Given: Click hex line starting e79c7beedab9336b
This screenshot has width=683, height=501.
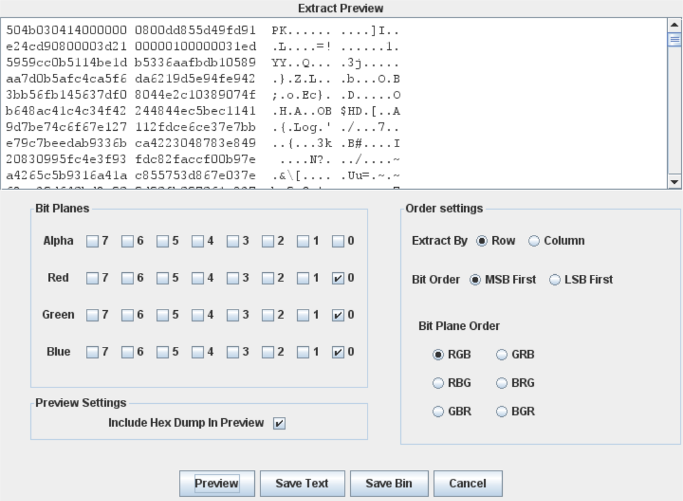Looking at the screenshot, I should click(x=202, y=143).
